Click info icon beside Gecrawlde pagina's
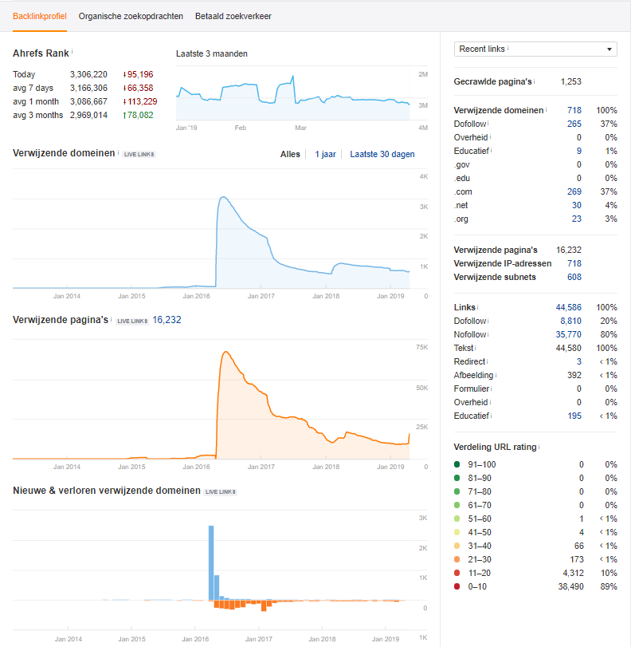631x647 pixels. coord(534,81)
